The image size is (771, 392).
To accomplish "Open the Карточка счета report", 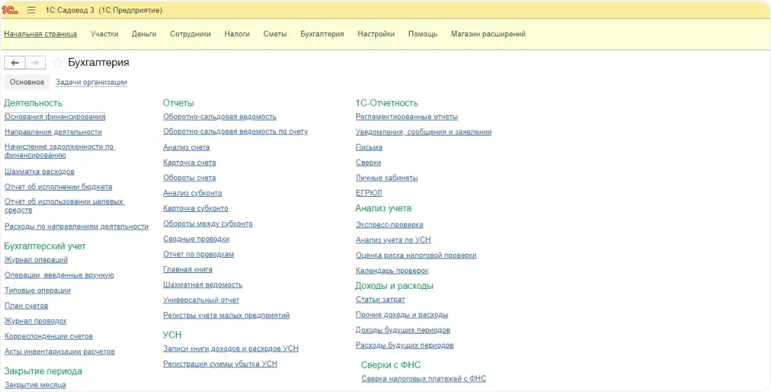I will (189, 162).
